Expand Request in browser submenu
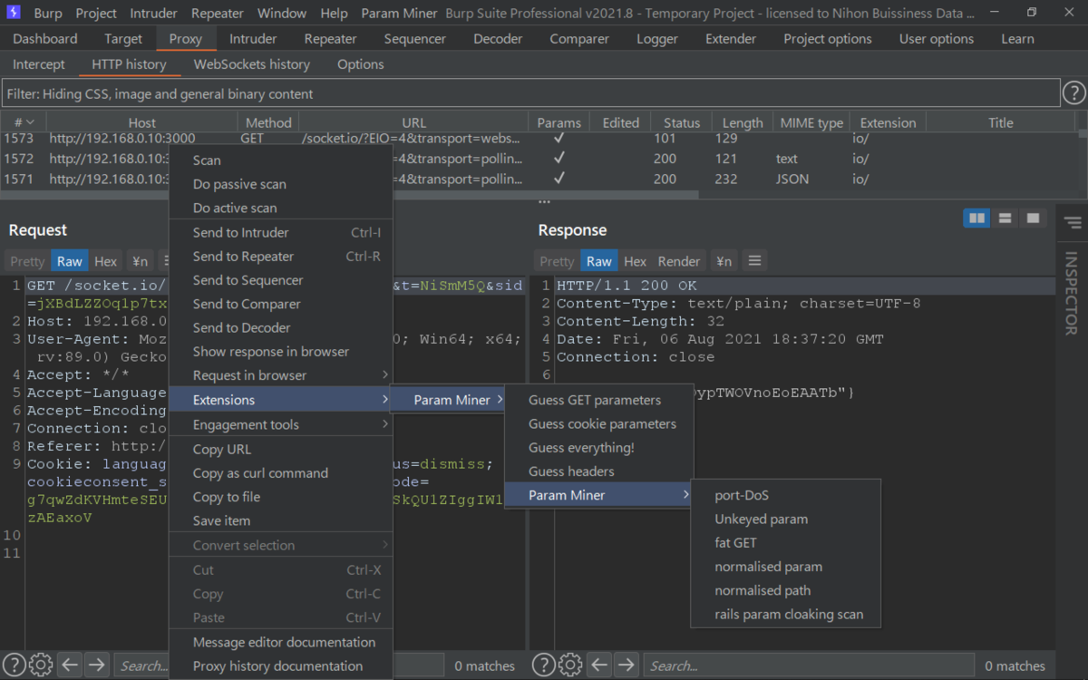The image size is (1088, 680). pyautogui.click(x=281, y=375)
